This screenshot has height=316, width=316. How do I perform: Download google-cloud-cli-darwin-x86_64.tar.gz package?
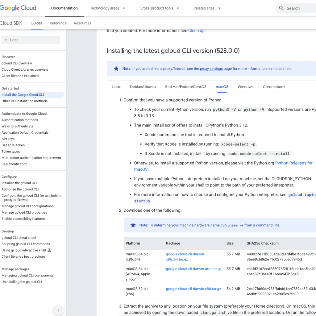coord(185,256)
